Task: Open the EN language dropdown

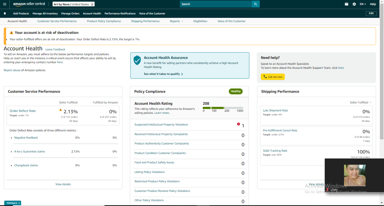Action: tap(363, 4)
